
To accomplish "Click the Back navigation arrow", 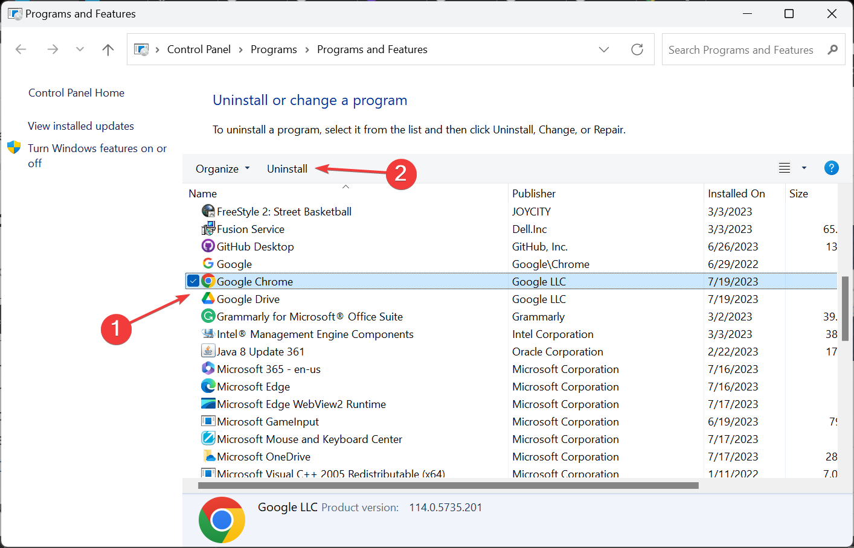I will coord(21,49).
